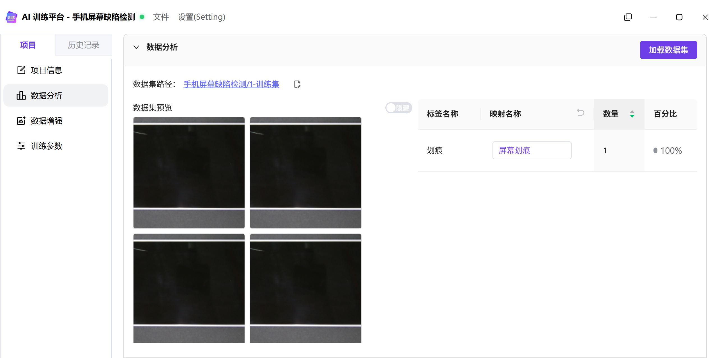Click the 数据分析 bar chart icon
Image resolution: width=718 pixels, height=358 pixels.
[x=21, y=95]
